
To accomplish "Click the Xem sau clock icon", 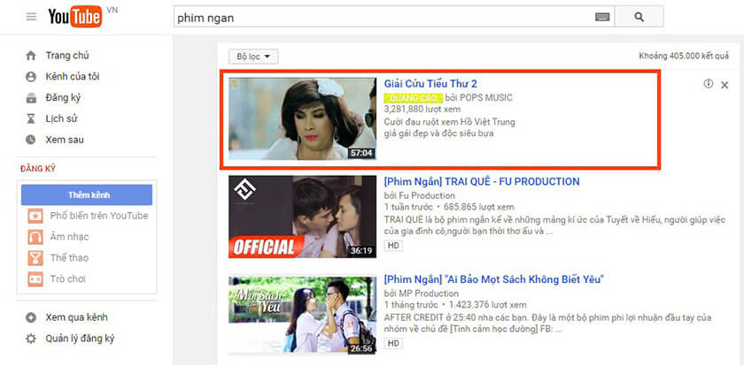I will pos(31,140).
